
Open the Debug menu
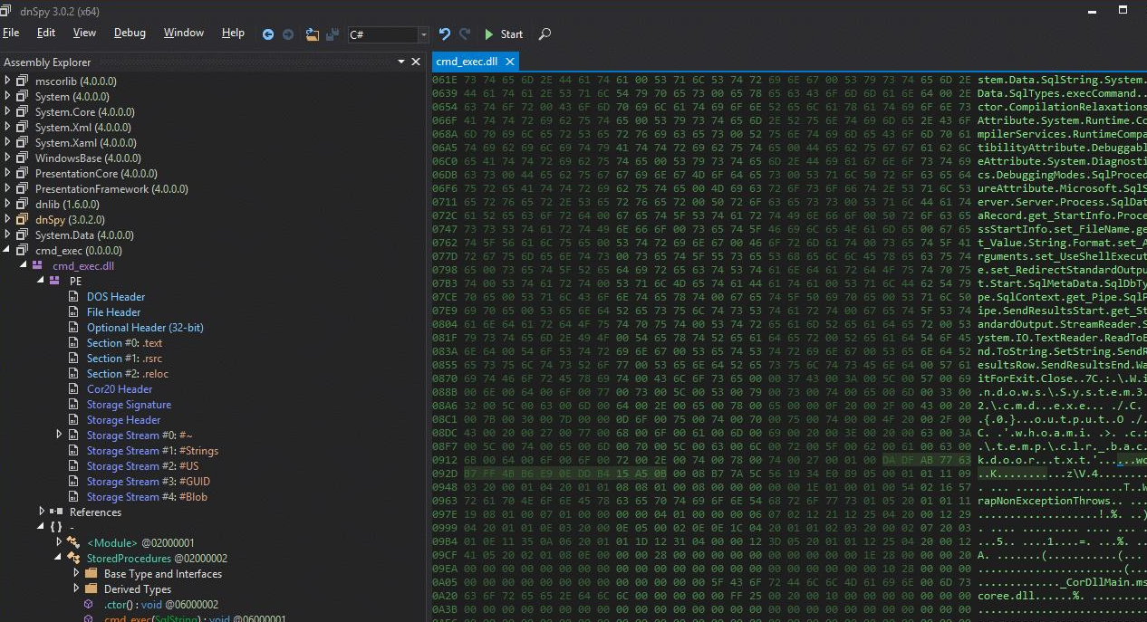tap(130, 33)
